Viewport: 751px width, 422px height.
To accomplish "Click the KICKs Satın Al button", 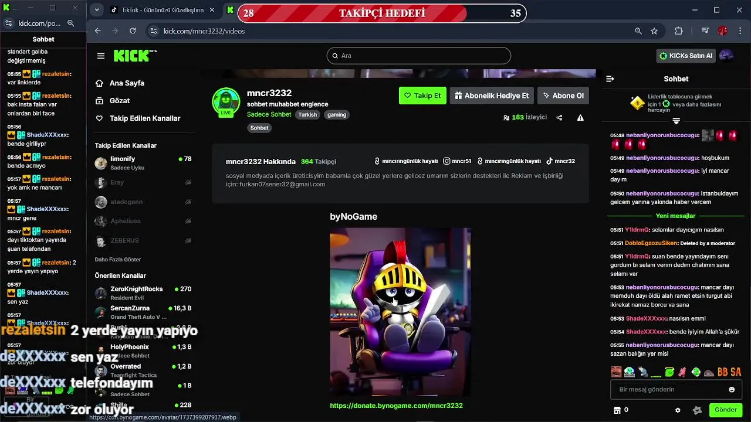I will point(686,56).
